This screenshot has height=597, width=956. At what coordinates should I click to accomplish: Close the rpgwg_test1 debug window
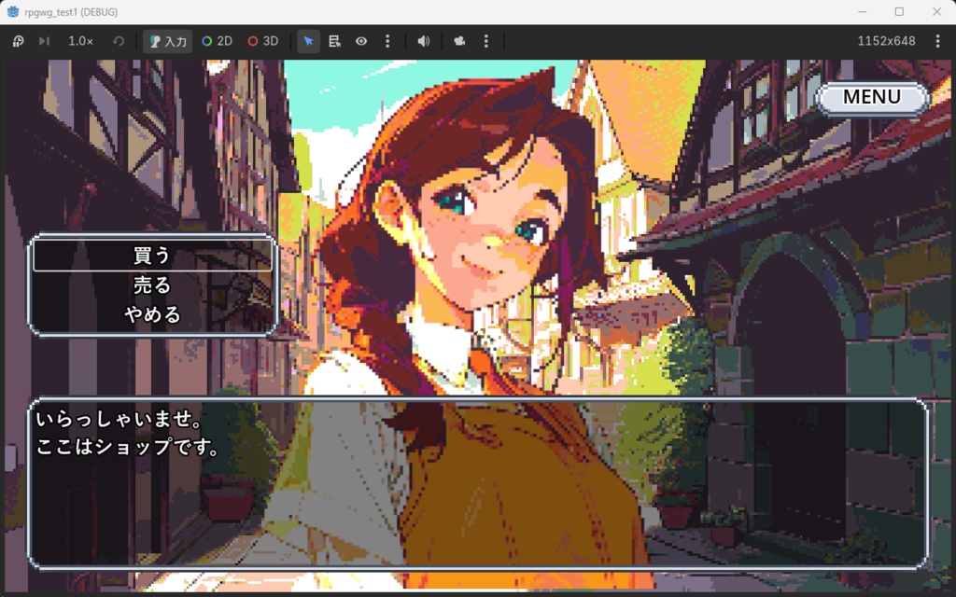click(x=937, y=11)
